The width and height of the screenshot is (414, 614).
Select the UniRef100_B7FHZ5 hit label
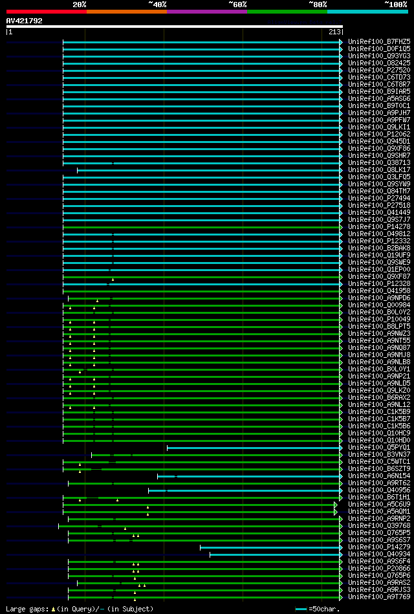(x=379, y=41)
